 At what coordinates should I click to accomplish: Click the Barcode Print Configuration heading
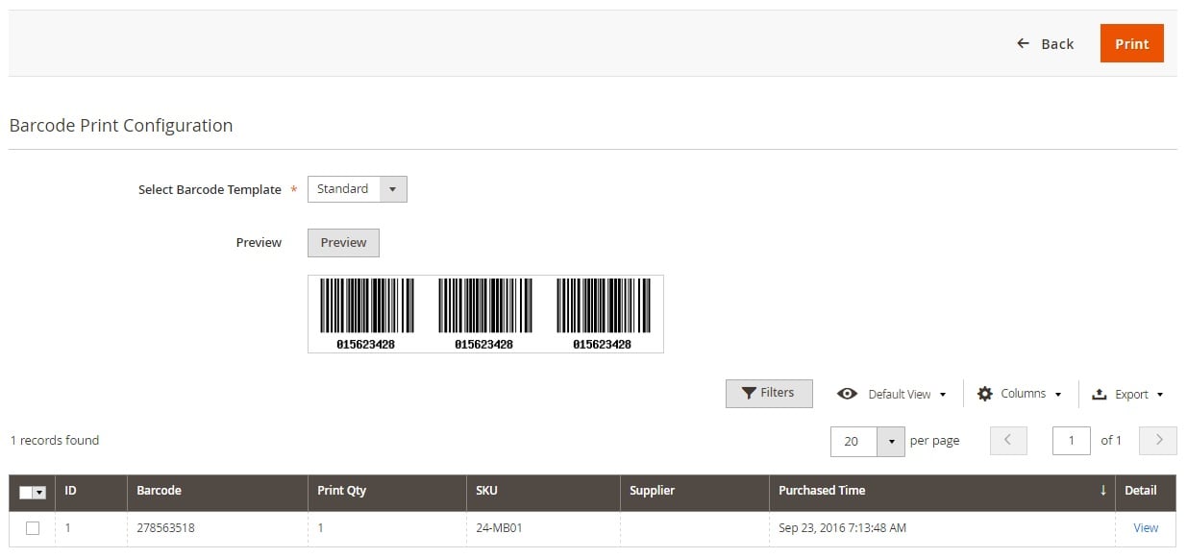pos(121,126)
